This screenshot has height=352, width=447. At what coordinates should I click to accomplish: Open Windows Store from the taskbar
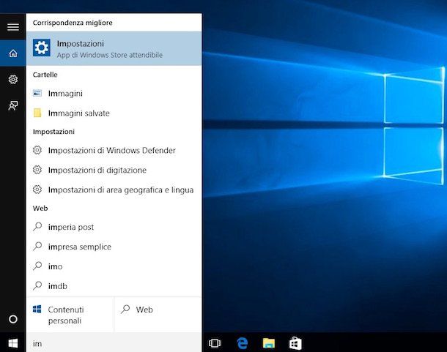pos(295,342)
